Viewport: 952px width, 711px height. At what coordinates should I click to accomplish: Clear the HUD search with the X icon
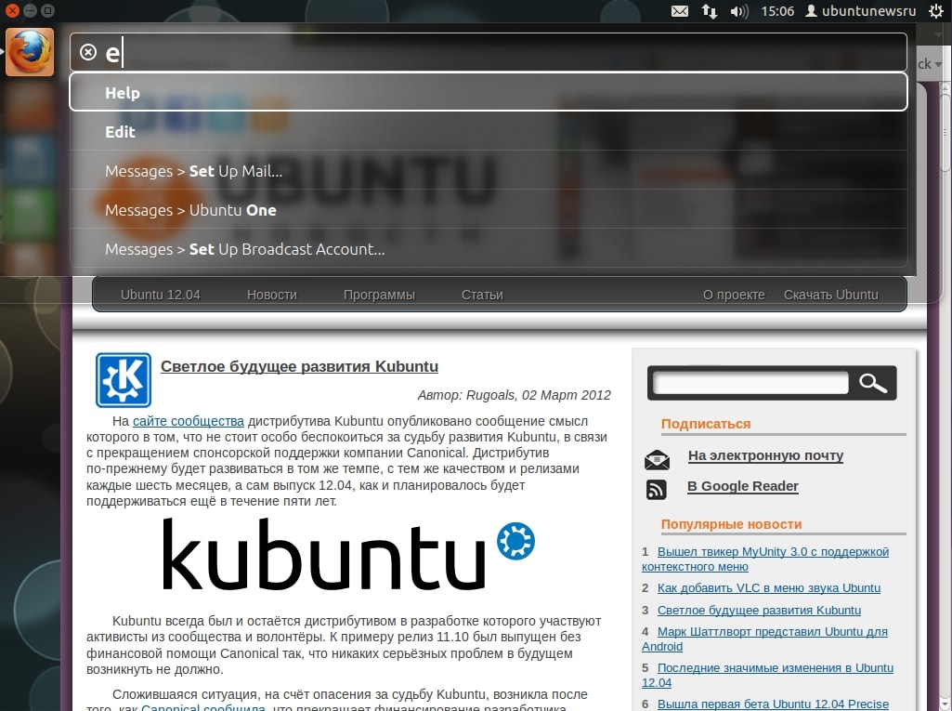click(88, 52)
